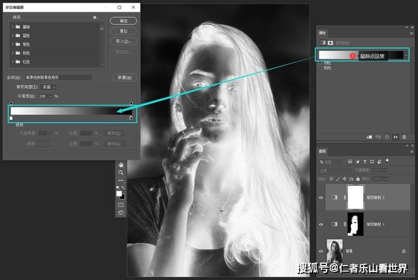Switch to the 属性 panel tab

pos(322,33)
